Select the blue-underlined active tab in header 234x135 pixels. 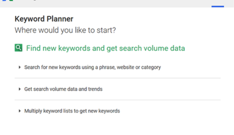(218, 6)
